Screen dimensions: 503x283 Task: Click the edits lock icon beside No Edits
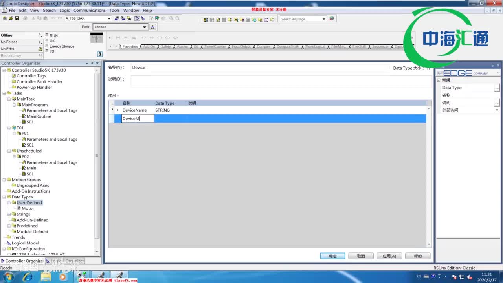pos(40,49)
